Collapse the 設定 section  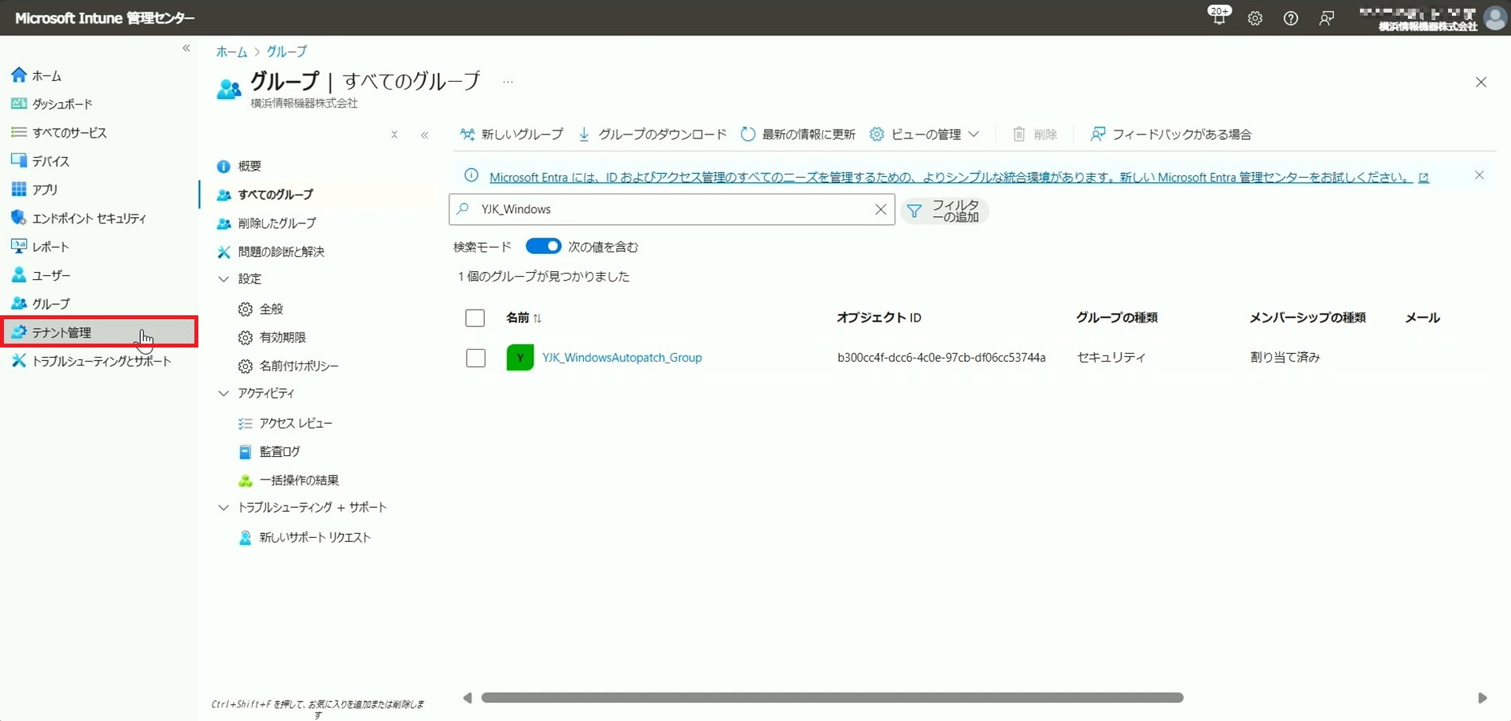(224, 279)
